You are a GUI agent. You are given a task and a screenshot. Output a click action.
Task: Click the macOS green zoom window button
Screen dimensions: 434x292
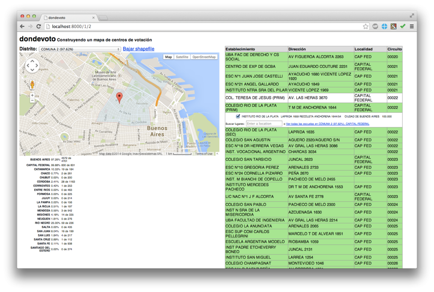click(34, 16)
